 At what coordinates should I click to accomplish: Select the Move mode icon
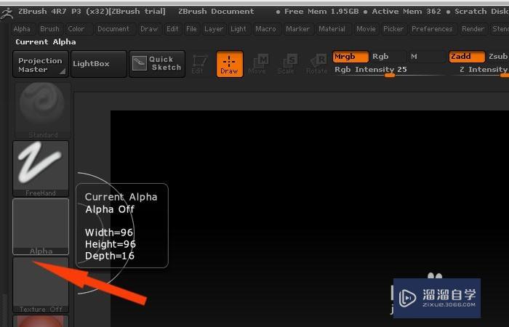[x=258, y=64]
